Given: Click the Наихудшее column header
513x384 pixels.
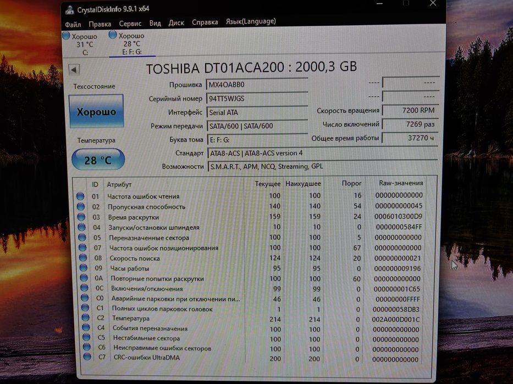Looking at the screenshot, I should tap(303, 184).
